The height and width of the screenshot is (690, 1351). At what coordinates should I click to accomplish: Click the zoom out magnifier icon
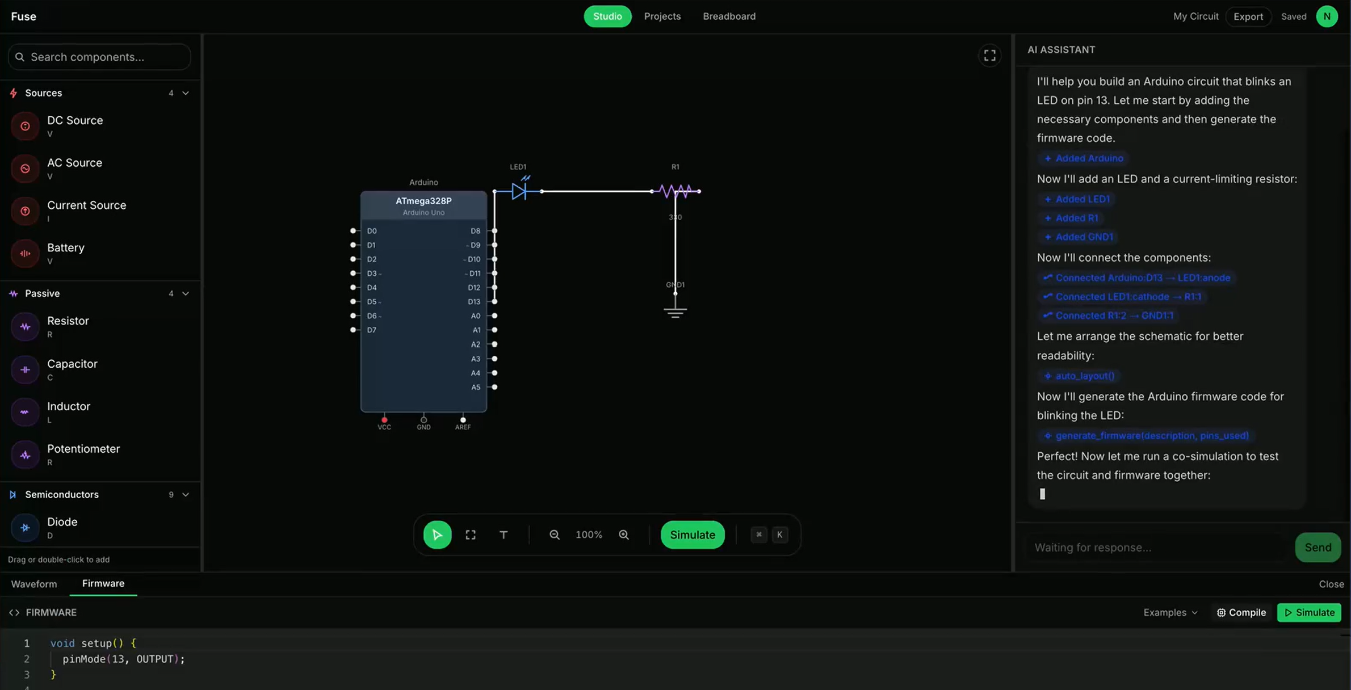[555, 535]
